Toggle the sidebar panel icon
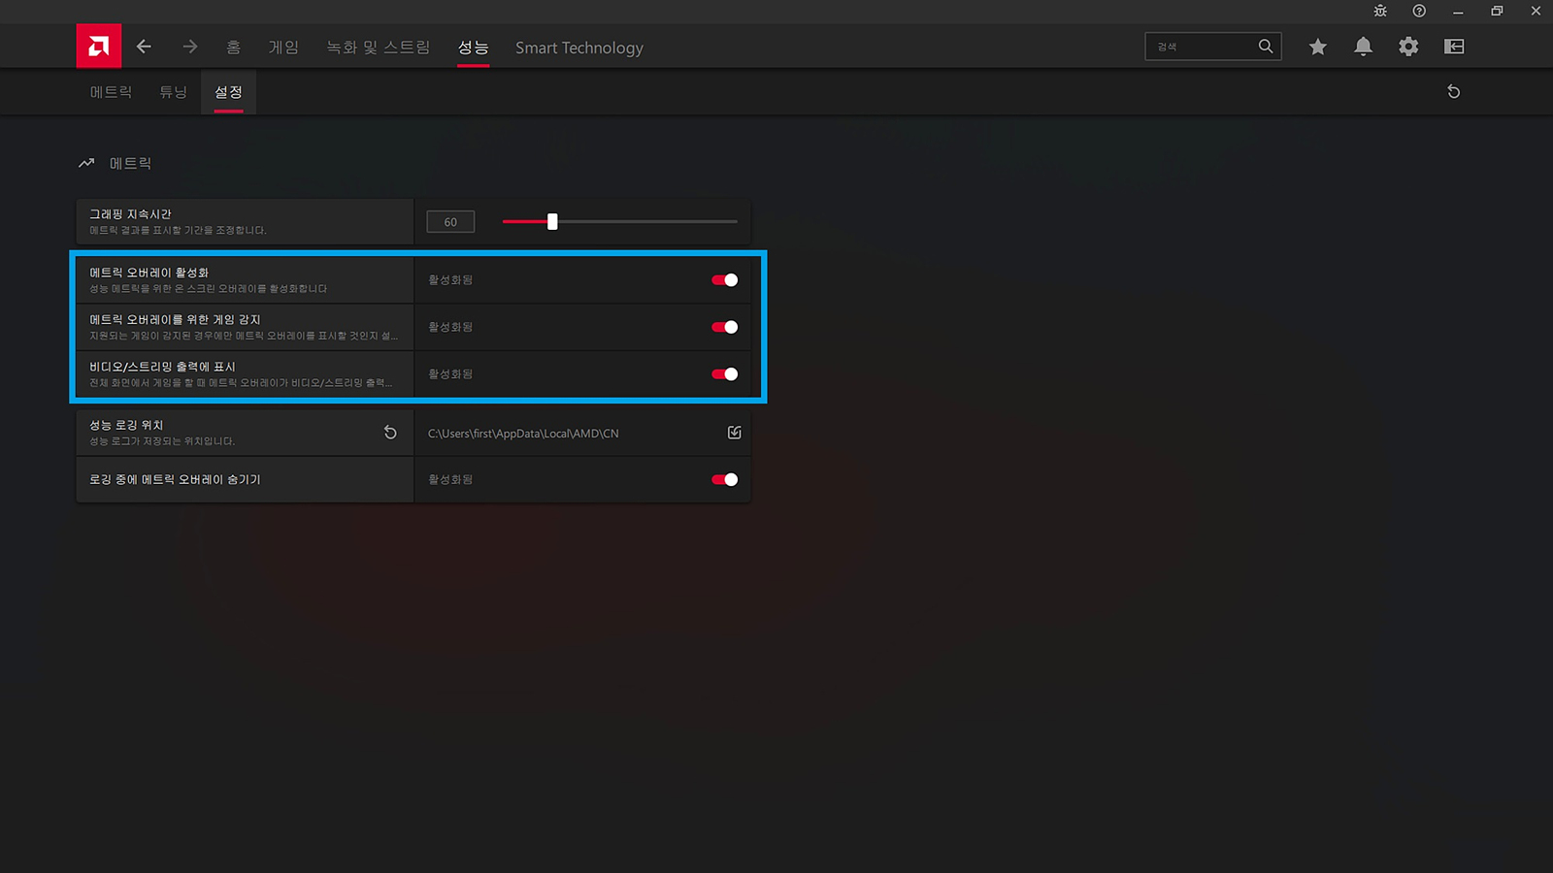Viewport: 1553px width, 873px height. coord(1454,47)
